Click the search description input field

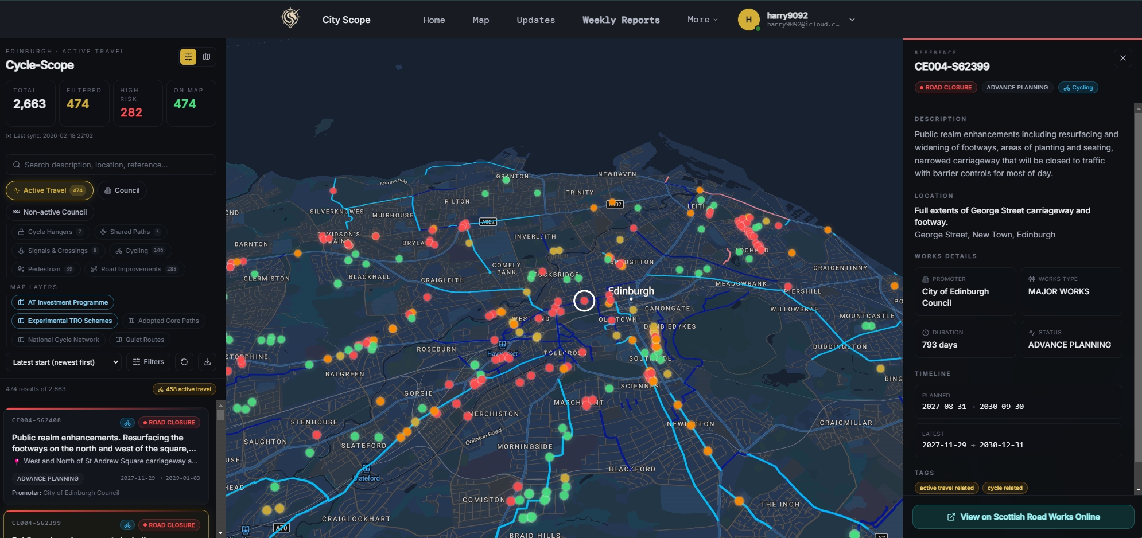click(112, 165)
